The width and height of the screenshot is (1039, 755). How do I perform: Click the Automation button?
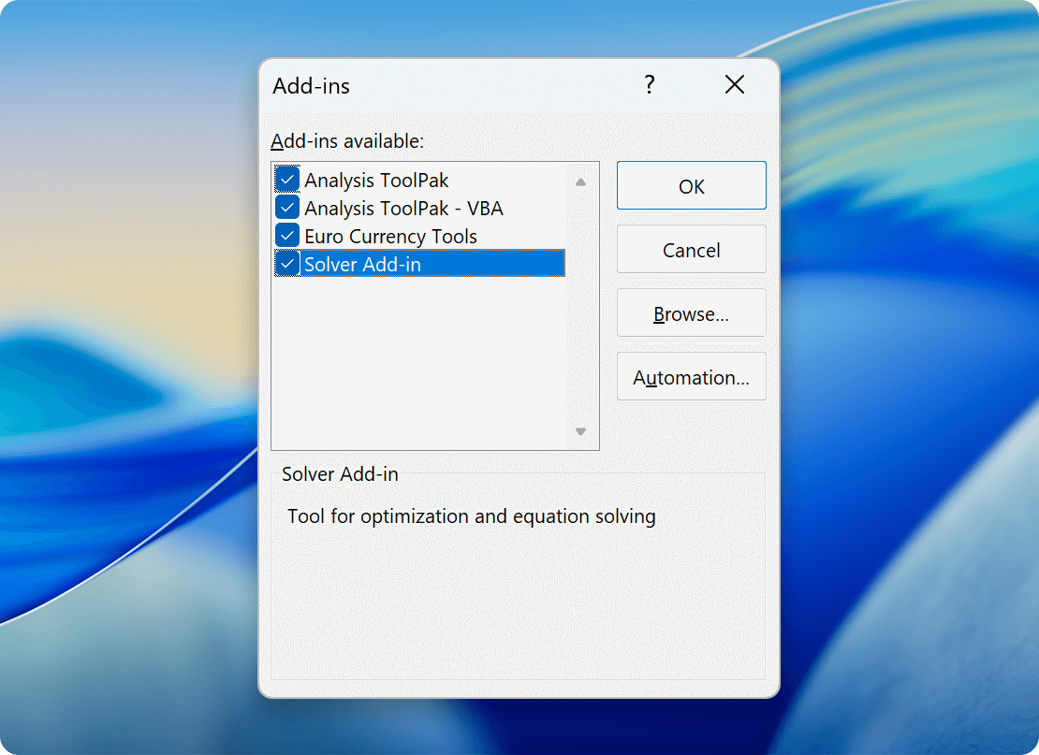[x=691, y=376]
